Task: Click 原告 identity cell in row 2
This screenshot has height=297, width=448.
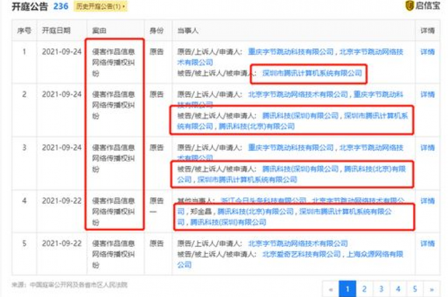Action: pos(156,94)
